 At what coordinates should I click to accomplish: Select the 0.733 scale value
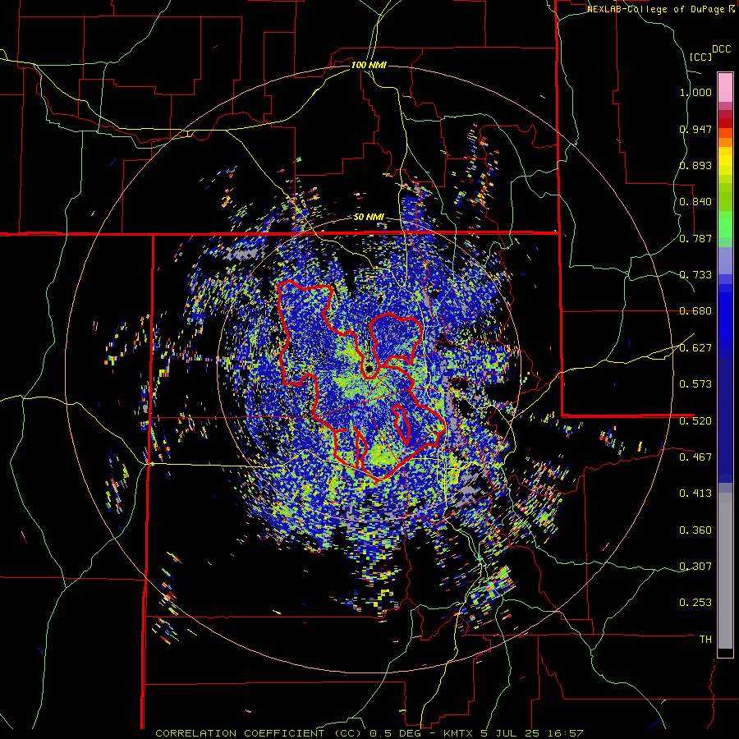pos(695,275)
